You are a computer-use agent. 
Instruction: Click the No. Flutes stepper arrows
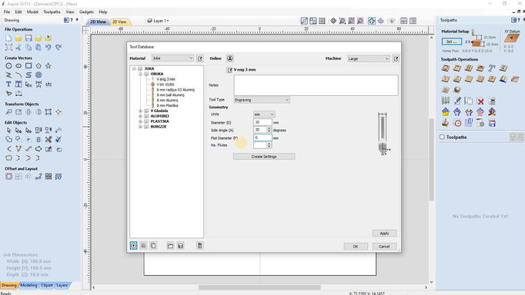pos(269,145)
